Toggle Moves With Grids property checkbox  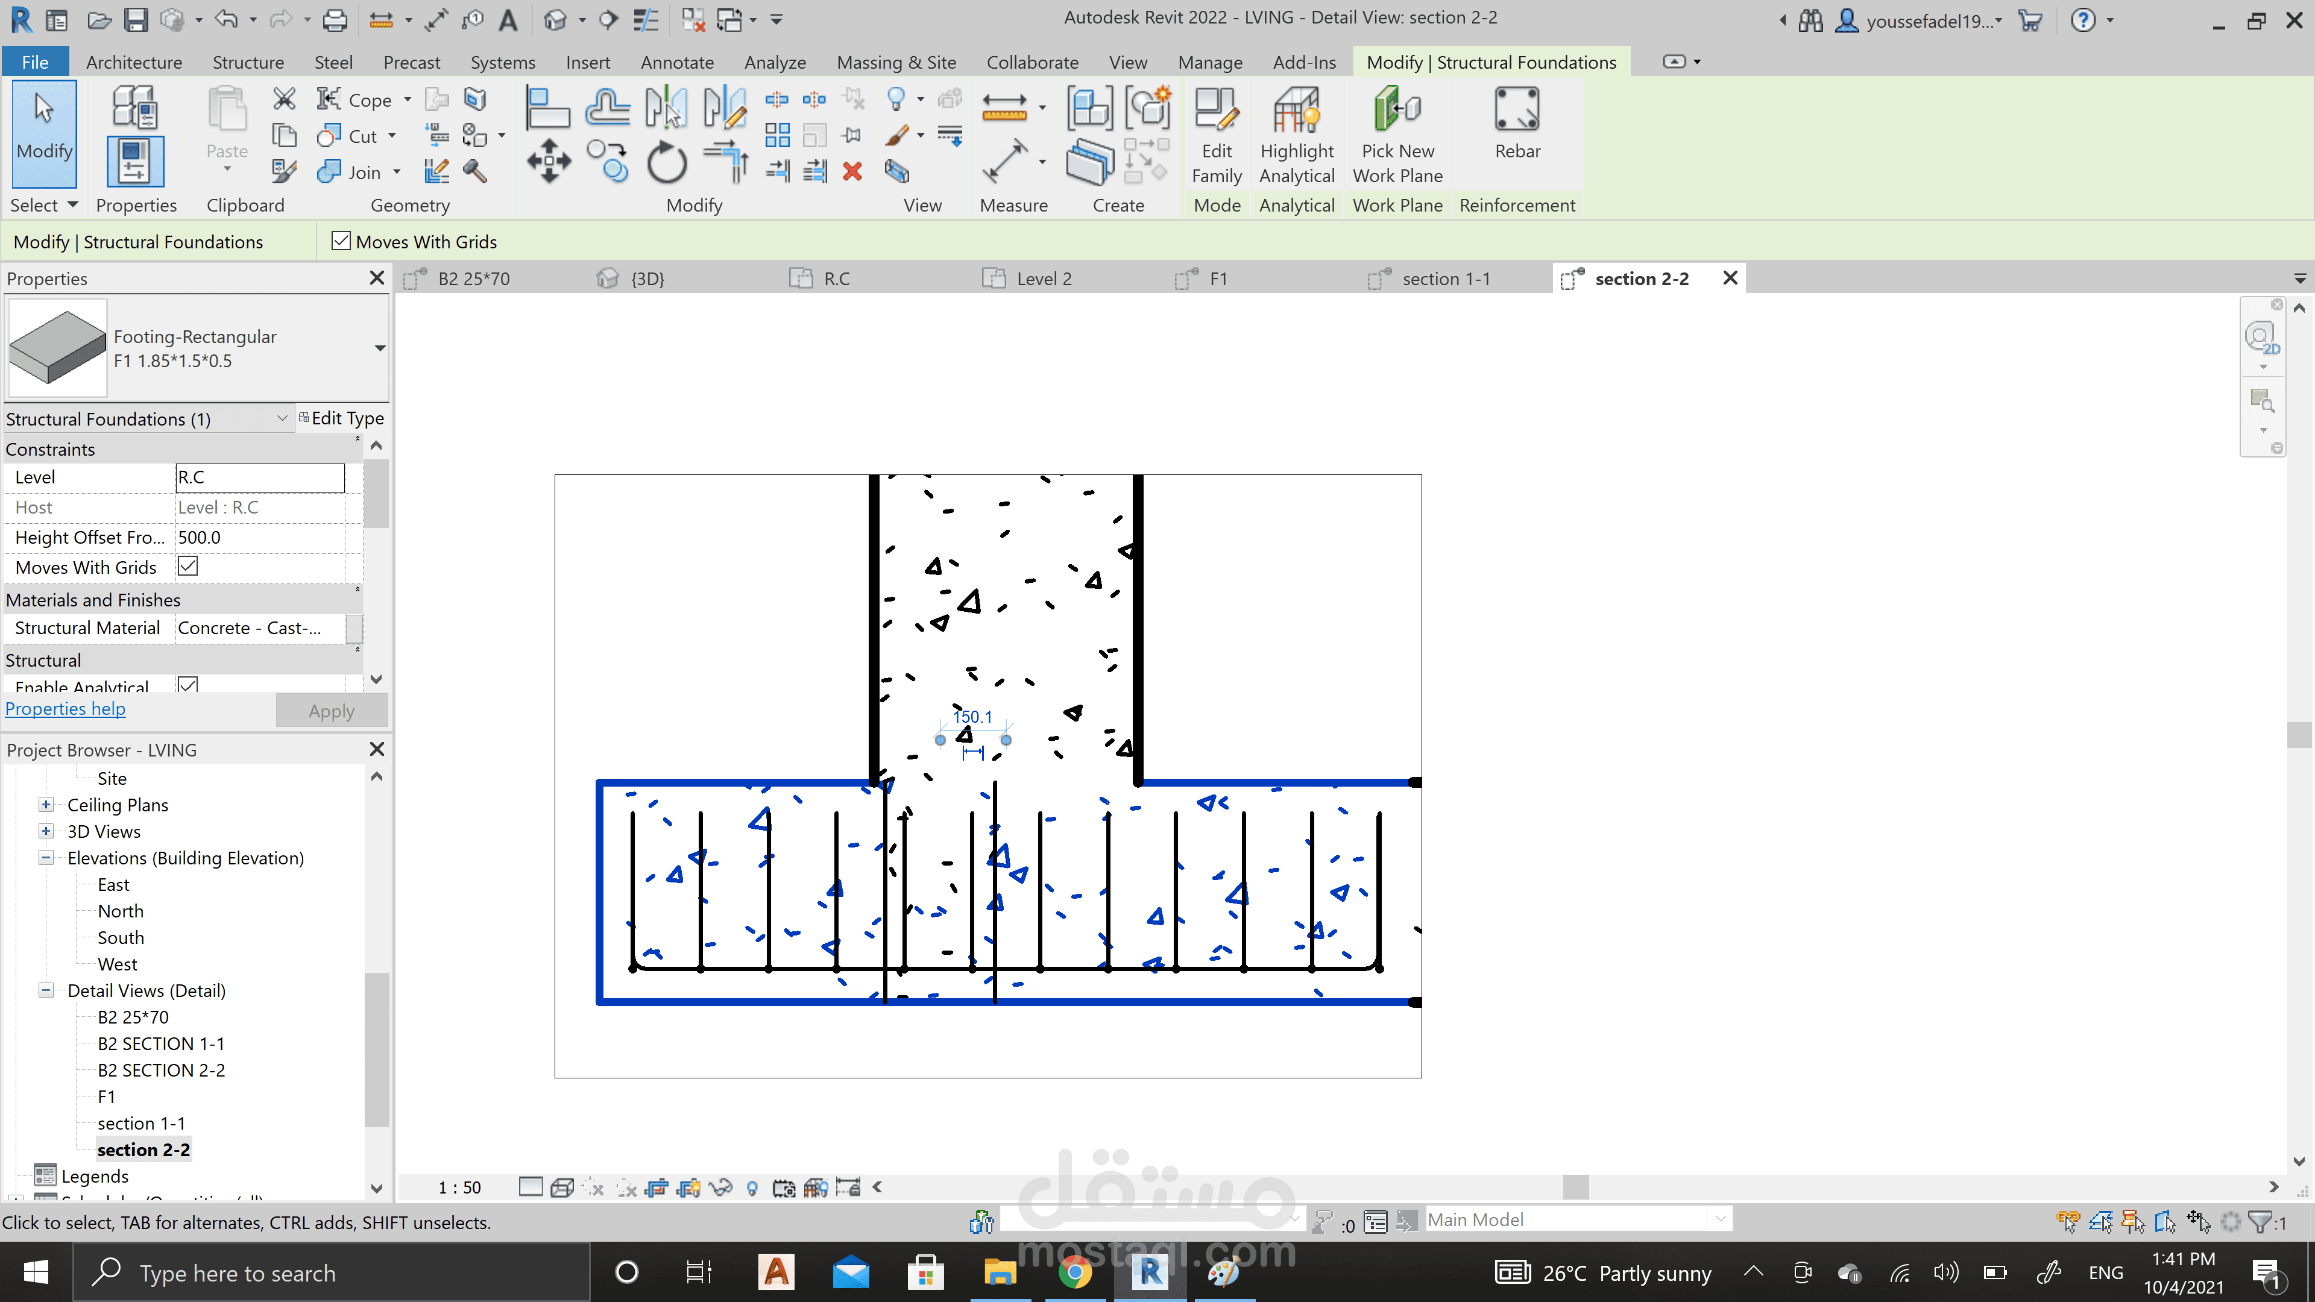pos(187,566)
